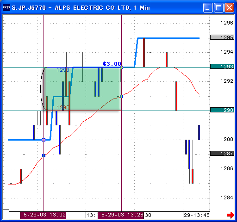Click the 1290 teal price label on axis
Screen dimensions: 237x222
pyautogui.click(x=222, y=110)
